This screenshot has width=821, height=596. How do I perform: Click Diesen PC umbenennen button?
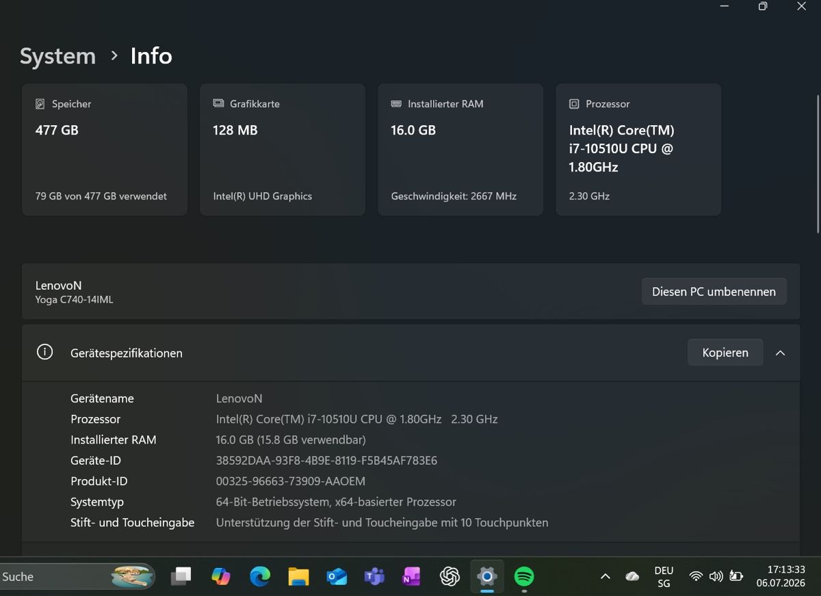click(714, 292)
